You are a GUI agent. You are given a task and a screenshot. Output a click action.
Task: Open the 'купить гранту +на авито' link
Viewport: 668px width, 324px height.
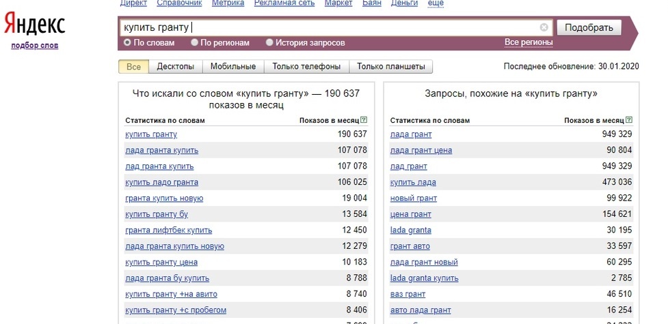171,294
